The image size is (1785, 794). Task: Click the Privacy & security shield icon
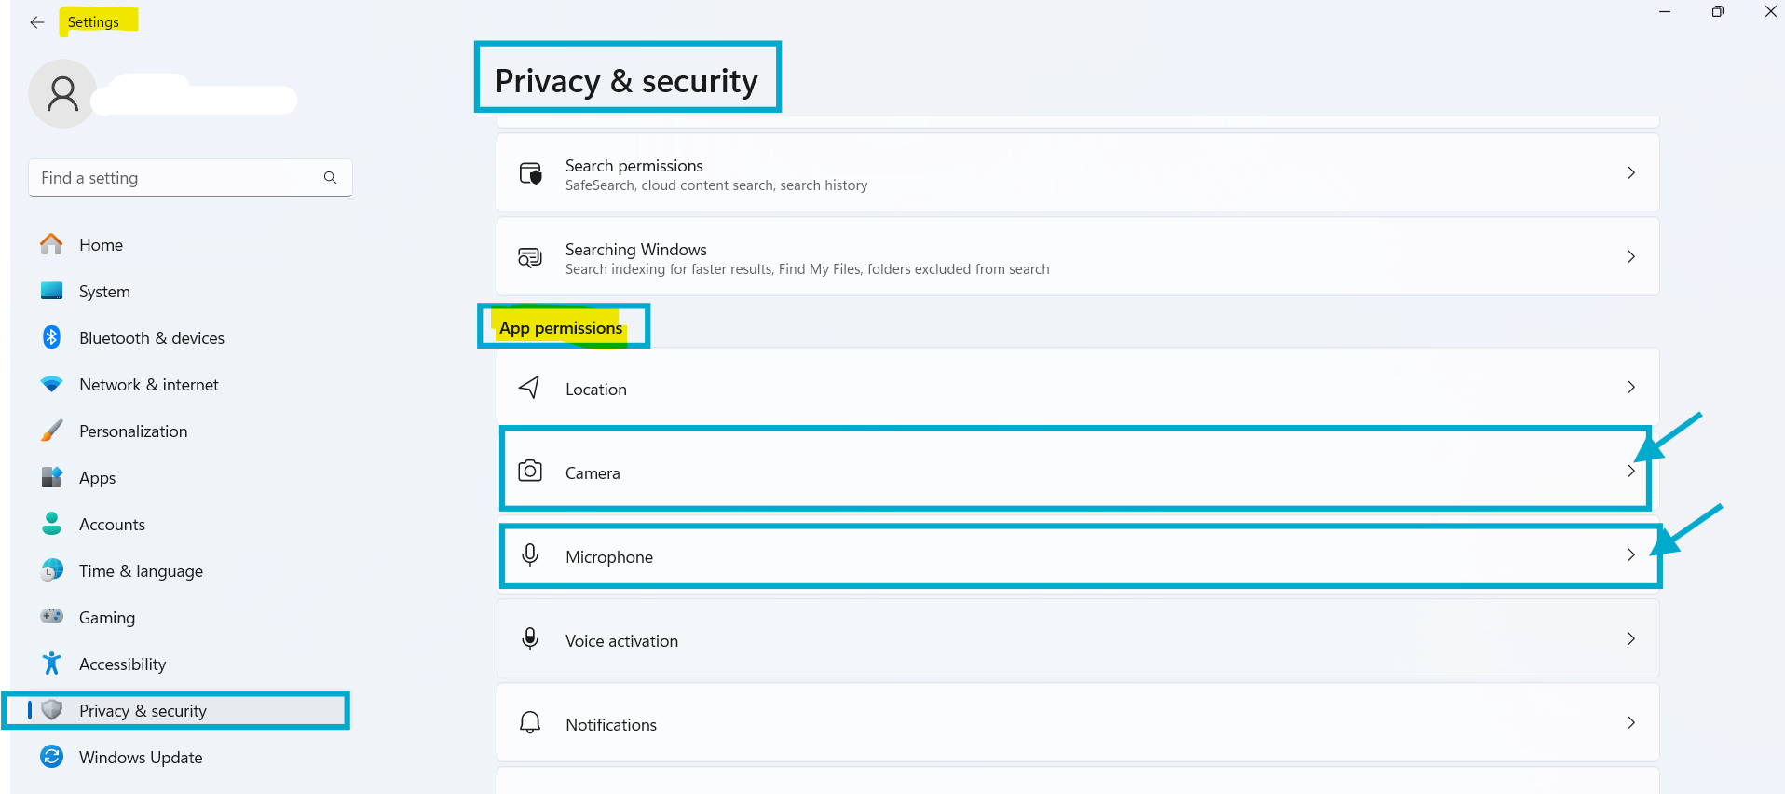(52, 710)
